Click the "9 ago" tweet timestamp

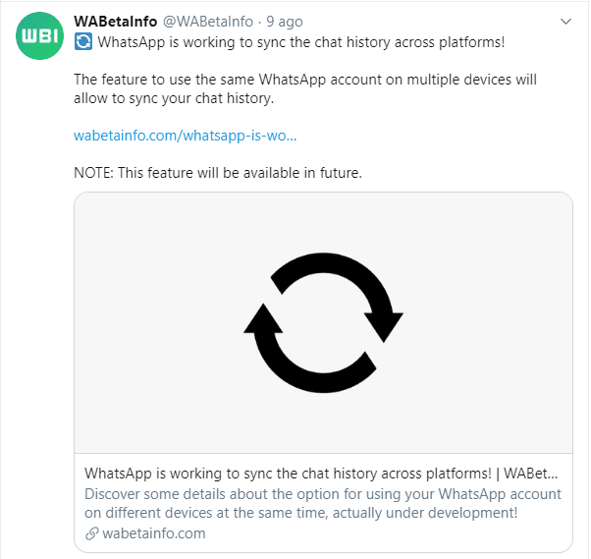[x=285, y=21]
